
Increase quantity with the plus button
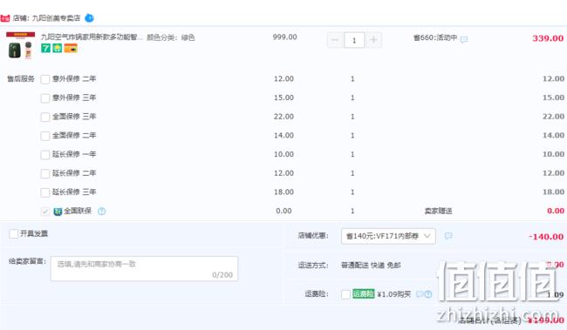(373, 40)
